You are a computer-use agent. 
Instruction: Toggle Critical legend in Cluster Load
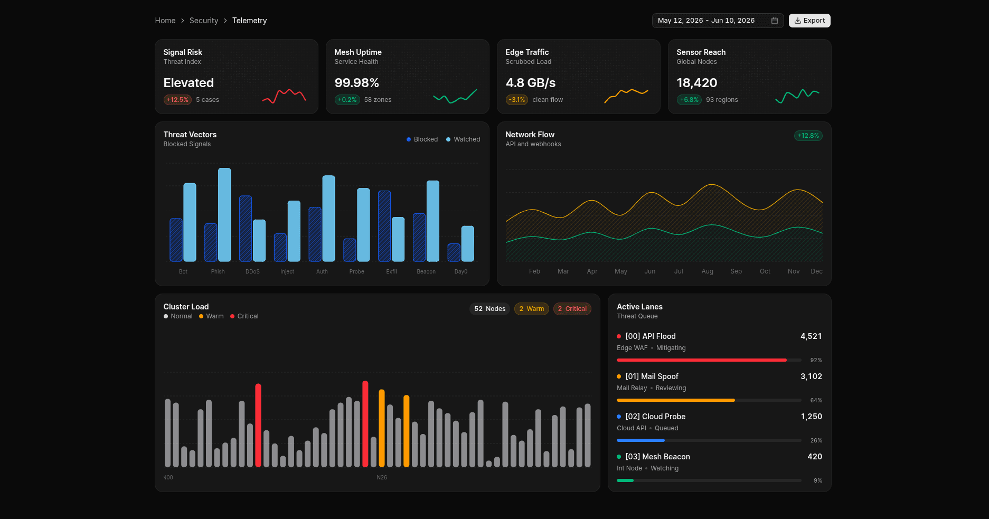(244, 316)
